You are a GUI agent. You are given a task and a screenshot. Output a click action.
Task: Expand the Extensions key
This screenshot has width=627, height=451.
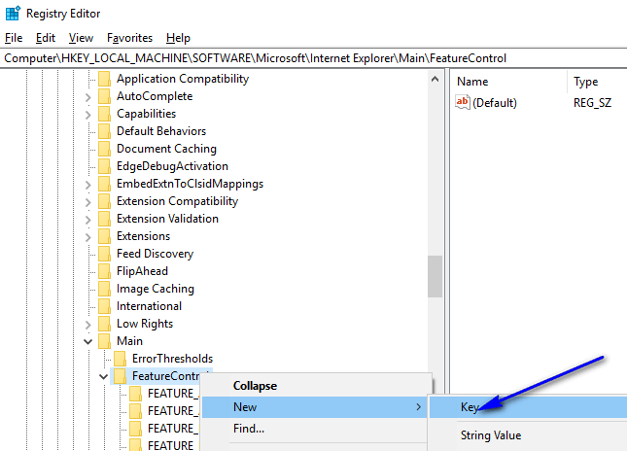coord(87,237)
